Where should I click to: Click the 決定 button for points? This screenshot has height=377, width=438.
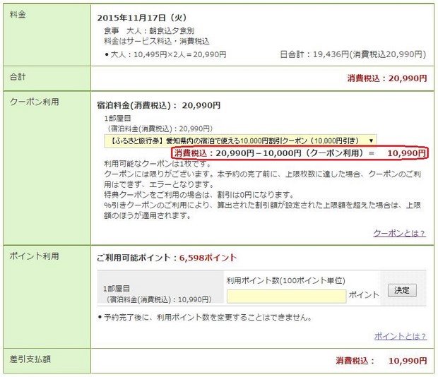402,290
